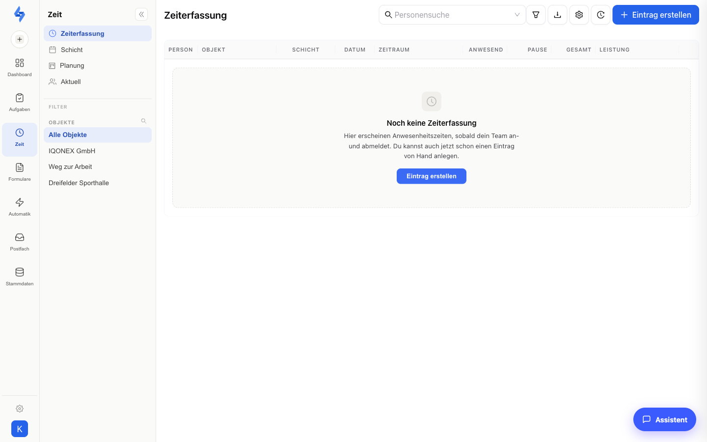
Task: Click the plus button below the logo
Action: 20,39
